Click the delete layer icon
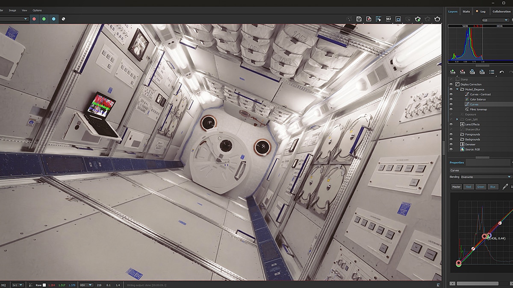Screen dimensions: 513x288 [463, 72]
